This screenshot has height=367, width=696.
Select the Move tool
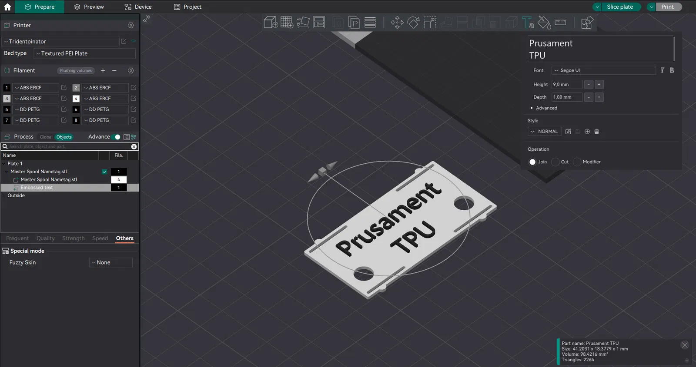coord(397,22)
